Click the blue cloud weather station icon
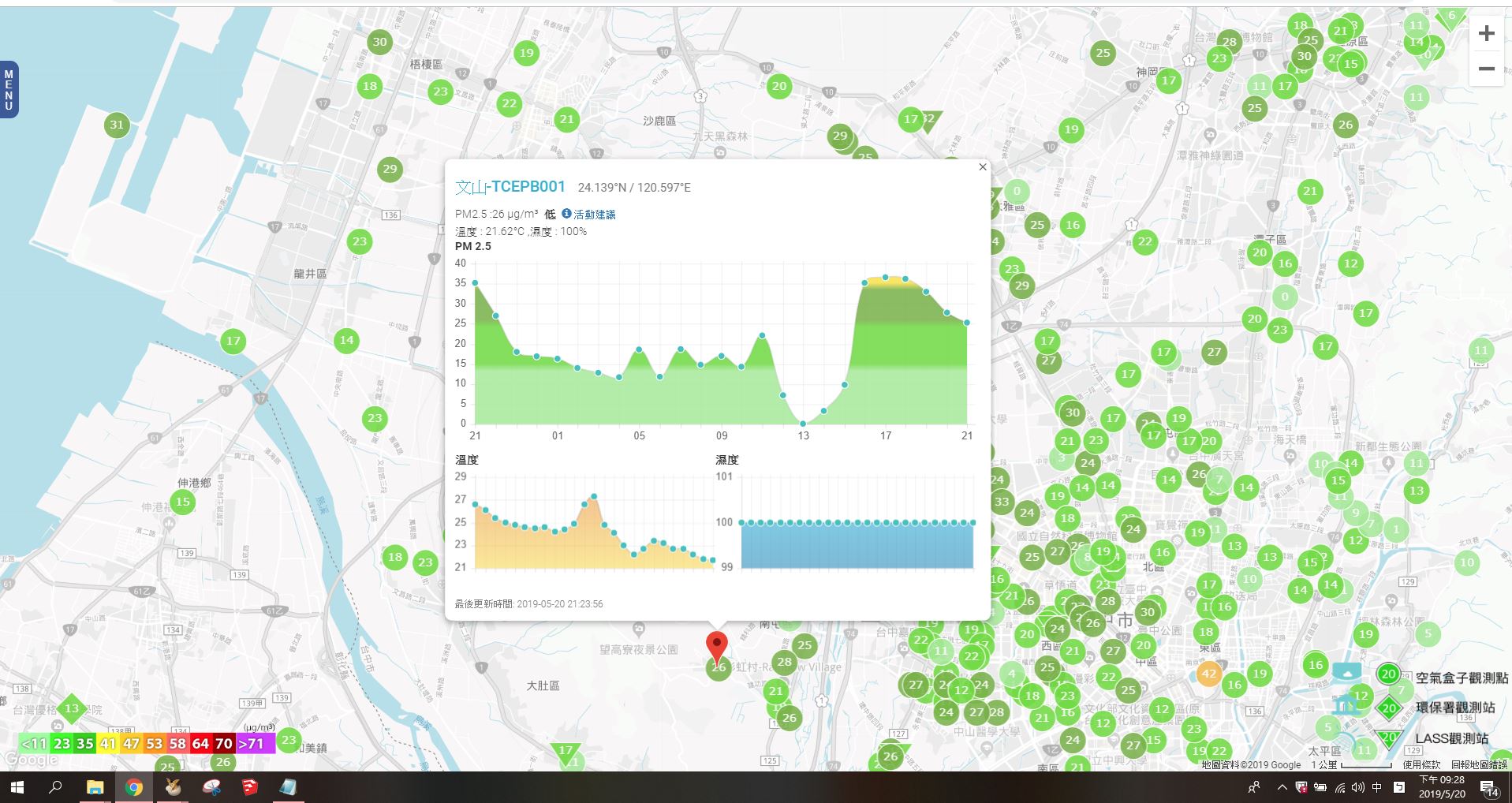 [1347, 671]
